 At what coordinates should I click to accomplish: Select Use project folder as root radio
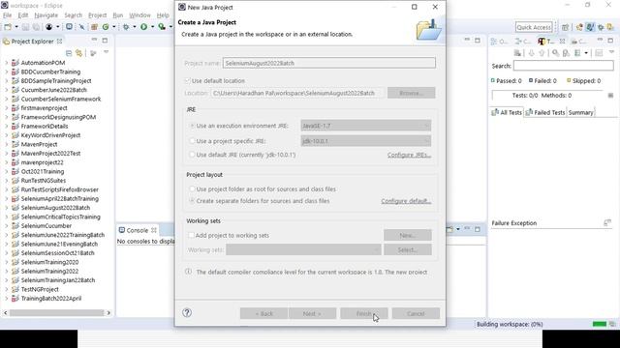coord(192,189)
